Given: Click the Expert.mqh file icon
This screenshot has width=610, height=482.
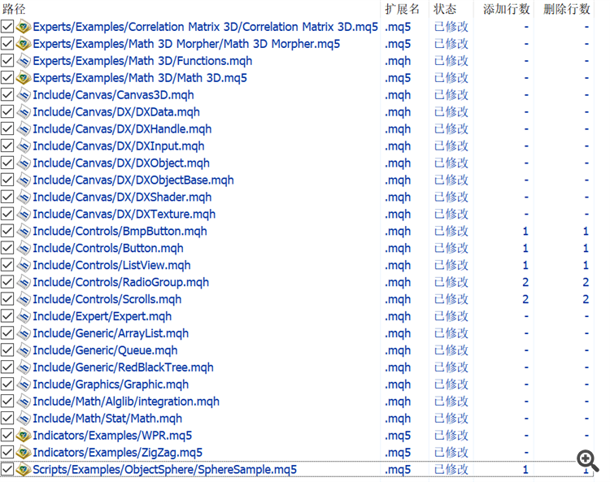Looking at the screenshot, I should tap(24, 316).
